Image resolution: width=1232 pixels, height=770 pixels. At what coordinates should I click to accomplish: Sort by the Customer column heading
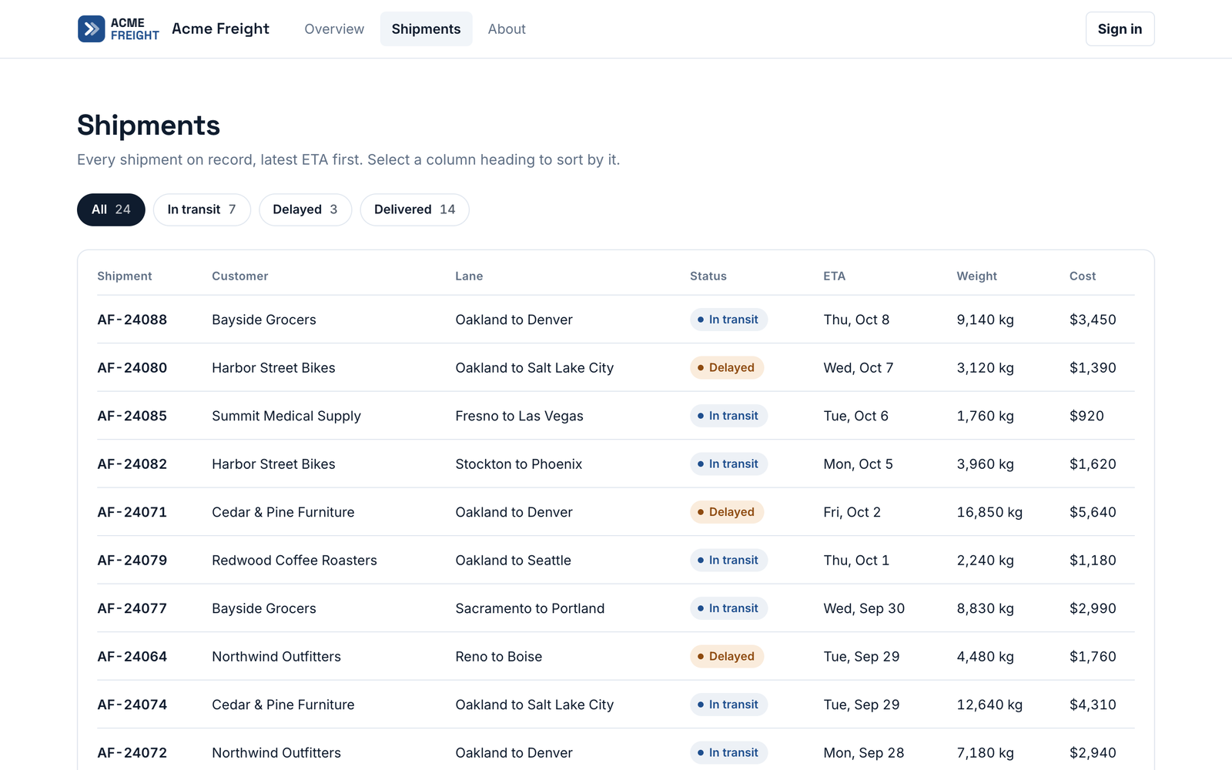[240, 276]
